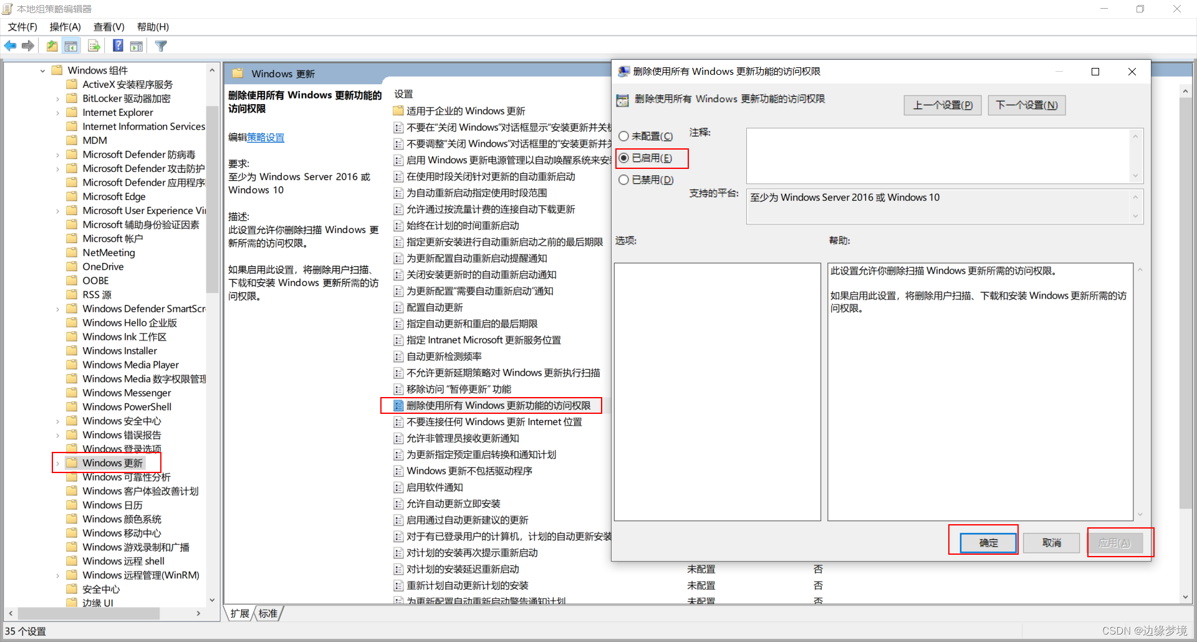Screen dimensions: 1197x642
Task: Click 上一个设置(P) button
Action: point(943,105)
